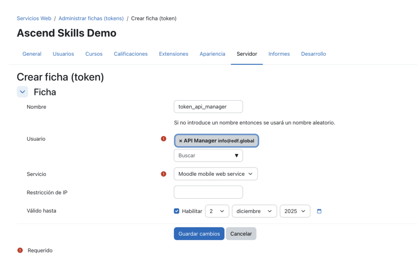Click the Requerido legend icon at bottom

pyautogui.click(x=20, y=250)
